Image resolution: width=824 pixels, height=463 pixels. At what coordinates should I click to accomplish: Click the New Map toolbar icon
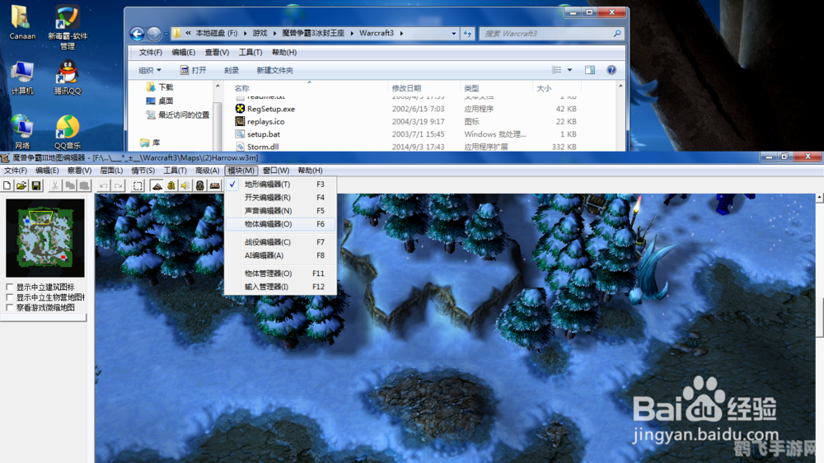pos(7,186)
